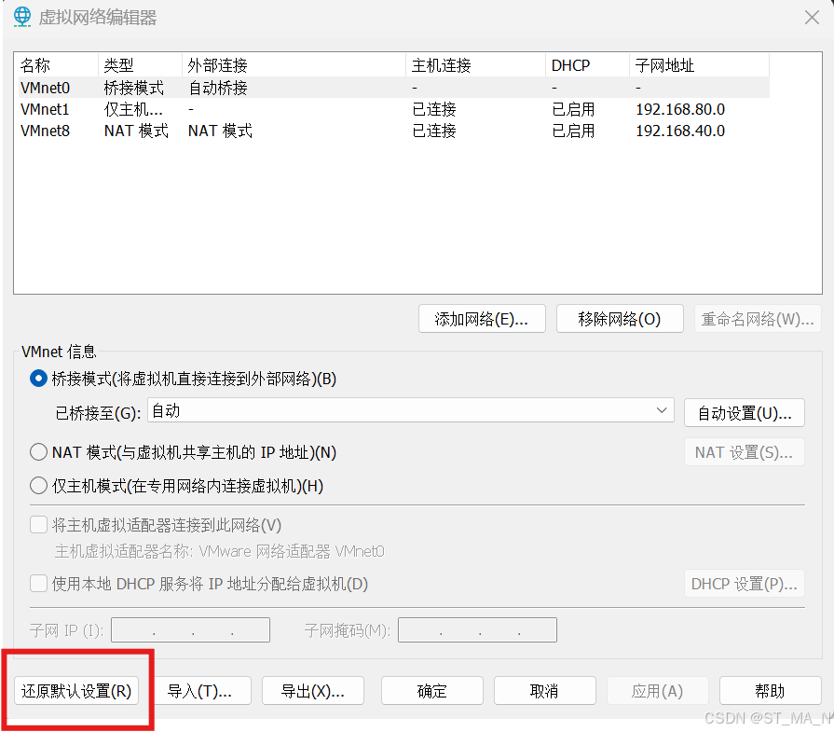
Task: Select NAT 模式 radio button
Action: [x=38, y=452]
